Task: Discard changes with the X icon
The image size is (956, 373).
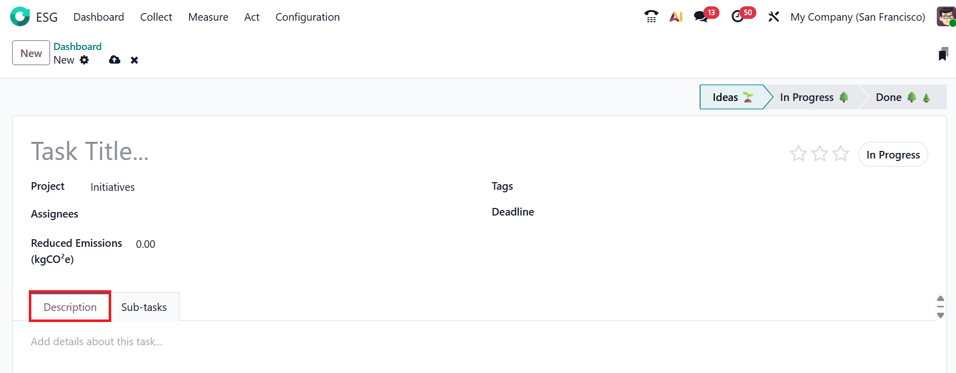Action: pyautogui.click(x=134, y=60)
